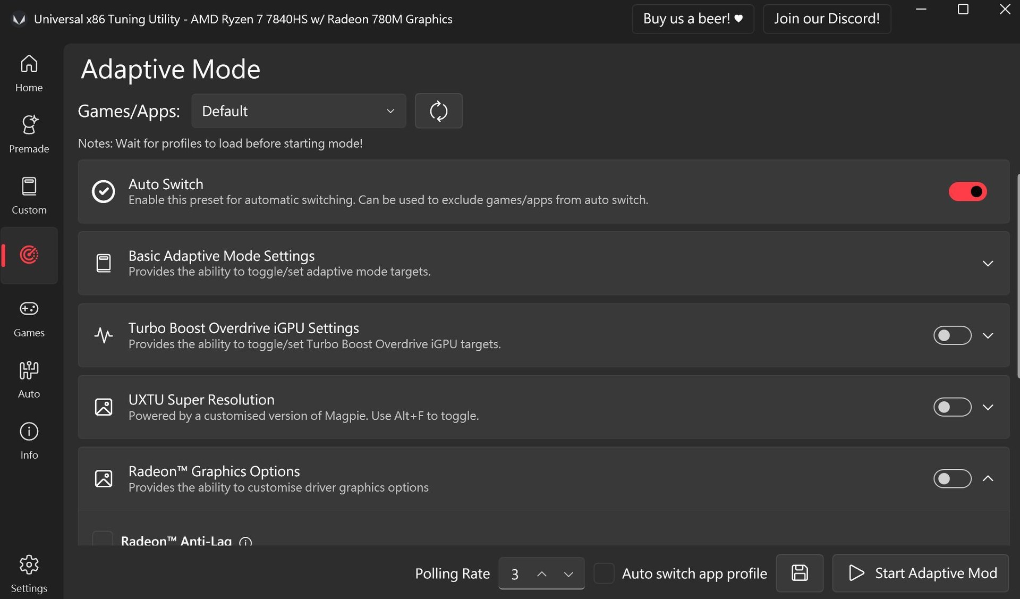Image resolution: width=1020 pixels, height=599 pixels.
Task: Go to Custom presets page
Action: coord(29,195)
